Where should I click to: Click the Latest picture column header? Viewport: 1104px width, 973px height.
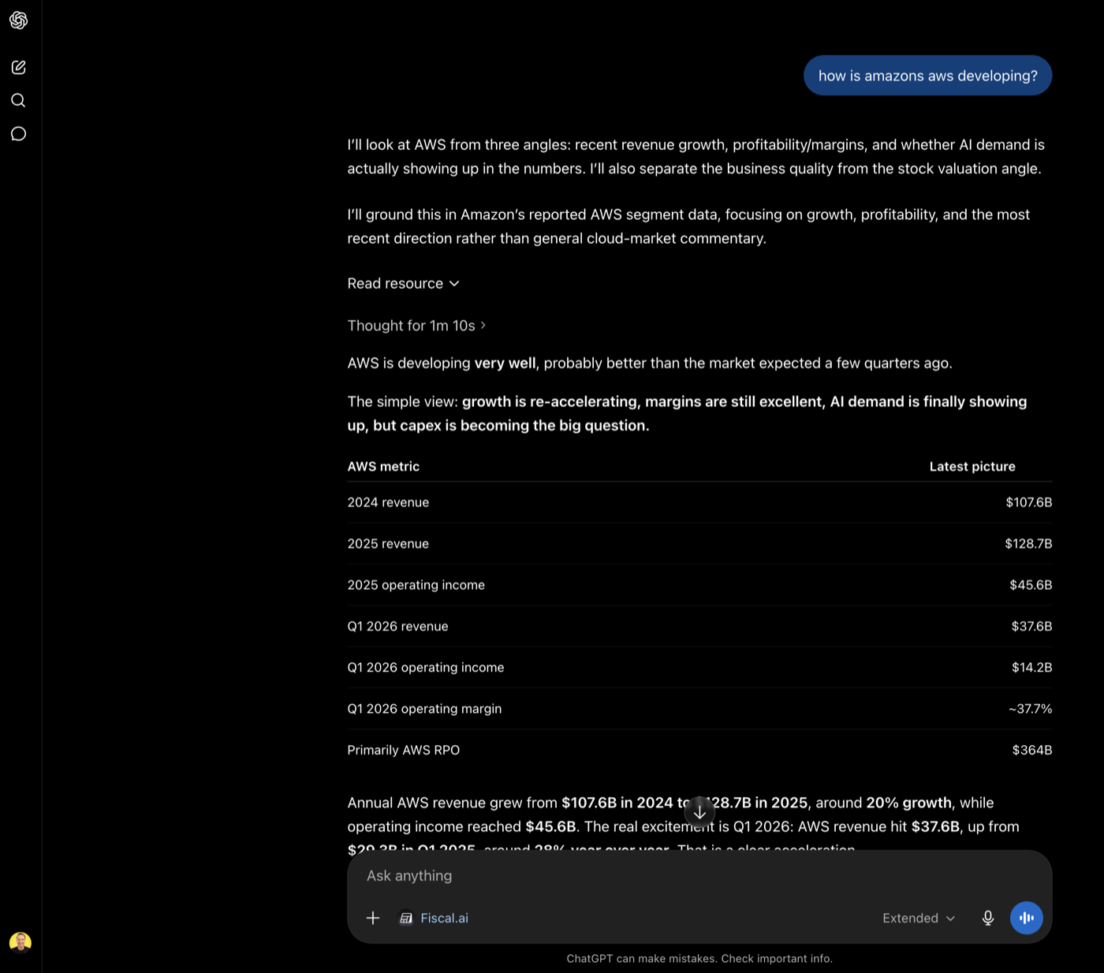pos(972,466)
